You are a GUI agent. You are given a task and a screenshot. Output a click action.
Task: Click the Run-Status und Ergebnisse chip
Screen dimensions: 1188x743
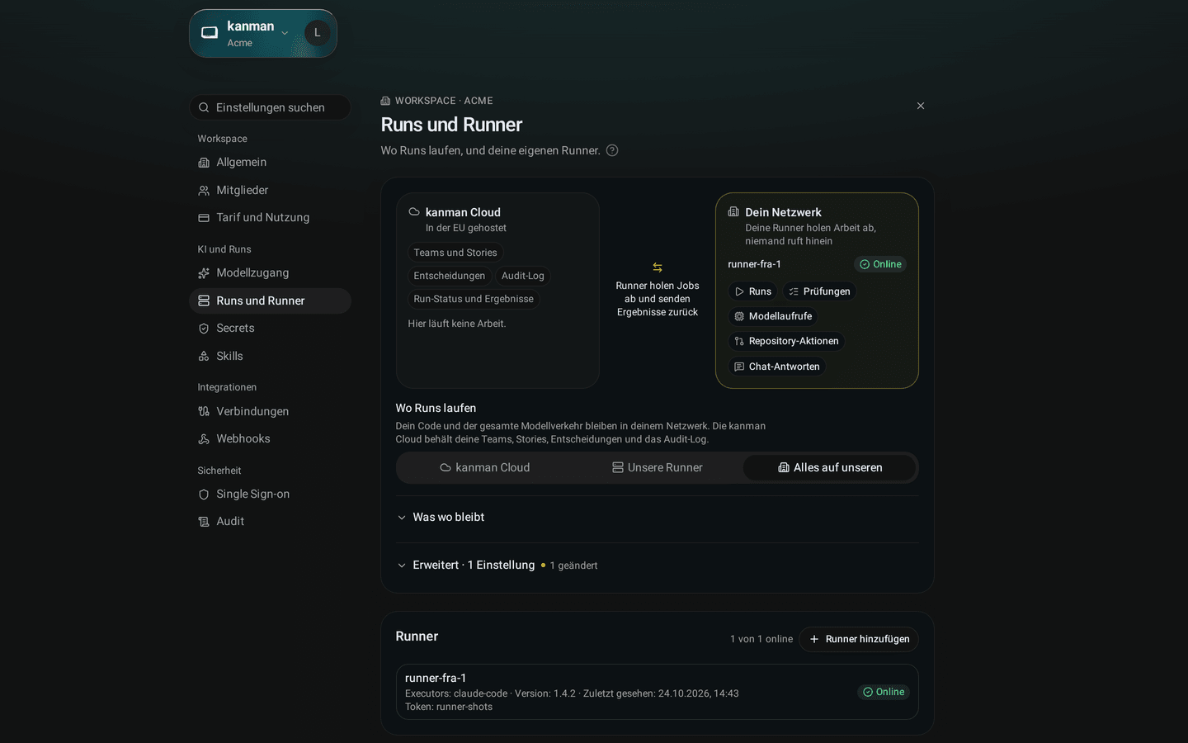[x=474, y=299]
